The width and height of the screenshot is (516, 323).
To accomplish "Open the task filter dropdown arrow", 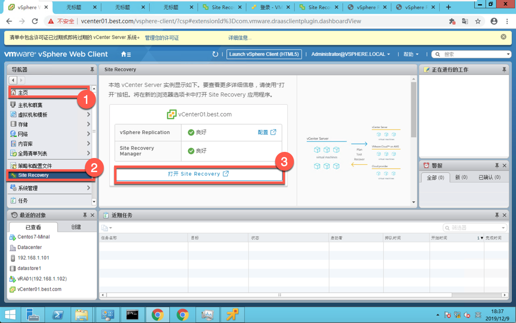I will coord(503,228).
